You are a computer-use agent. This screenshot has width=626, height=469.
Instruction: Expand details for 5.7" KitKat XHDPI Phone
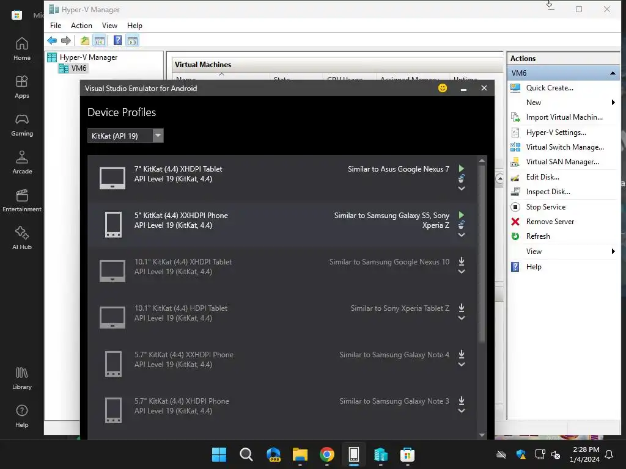click(461, 411)
